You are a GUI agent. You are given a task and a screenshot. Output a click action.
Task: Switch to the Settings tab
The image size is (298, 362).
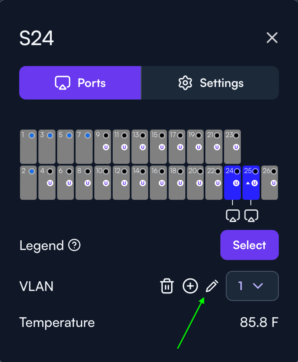tap(210, 83)
